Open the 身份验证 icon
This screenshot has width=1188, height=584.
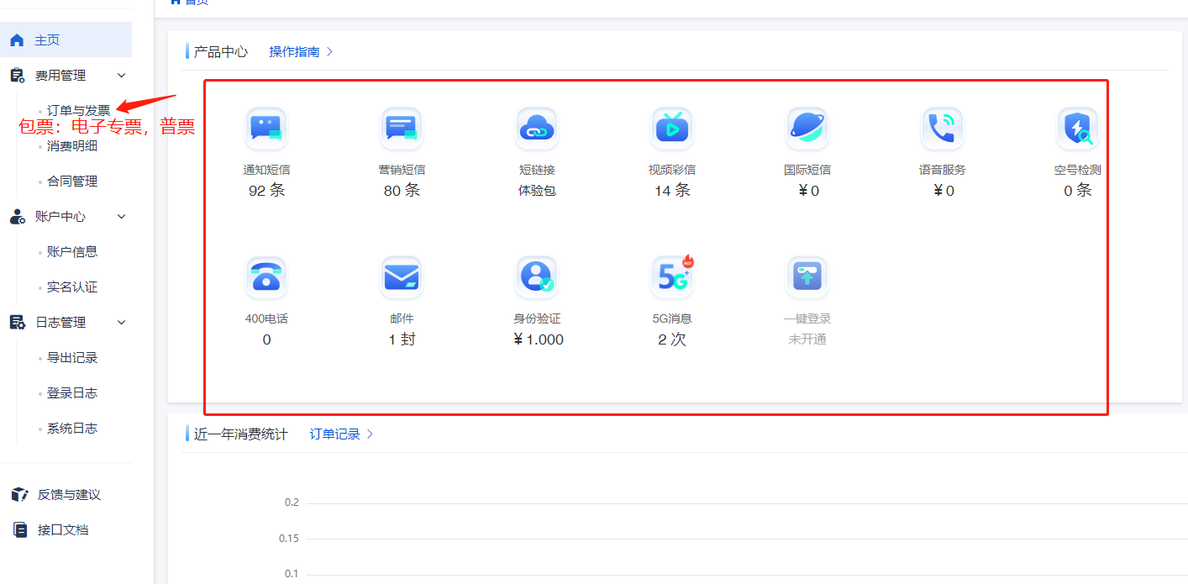[x=537, y=277]
